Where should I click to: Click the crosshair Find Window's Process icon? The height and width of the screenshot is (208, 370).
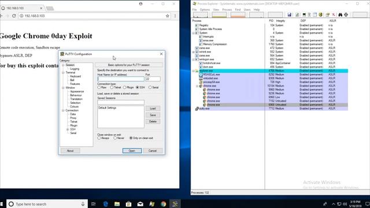346,14
